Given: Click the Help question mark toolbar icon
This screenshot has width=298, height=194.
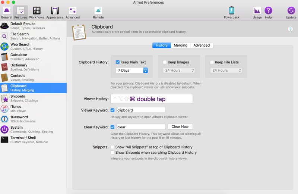Looking at the screenshot, I should [x=268, y=10].
